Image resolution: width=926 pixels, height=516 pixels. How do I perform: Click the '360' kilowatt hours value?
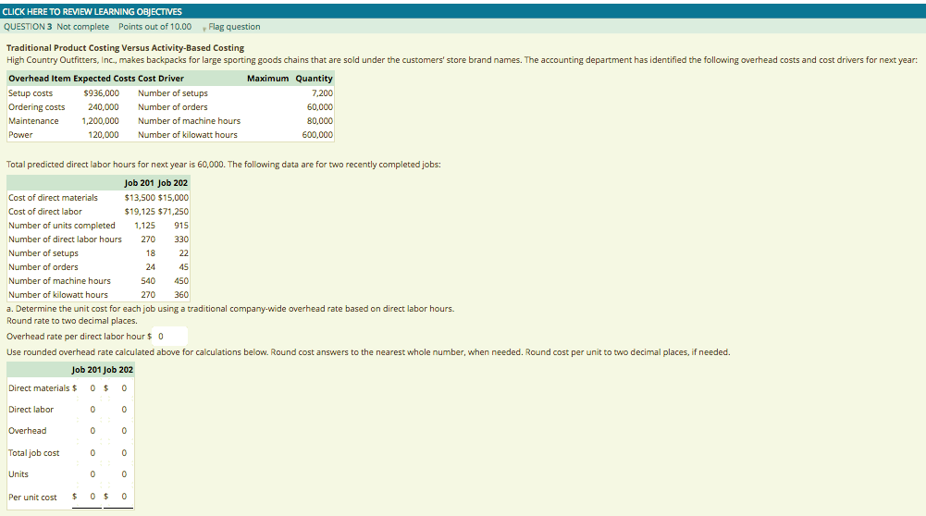click(181, 295)
